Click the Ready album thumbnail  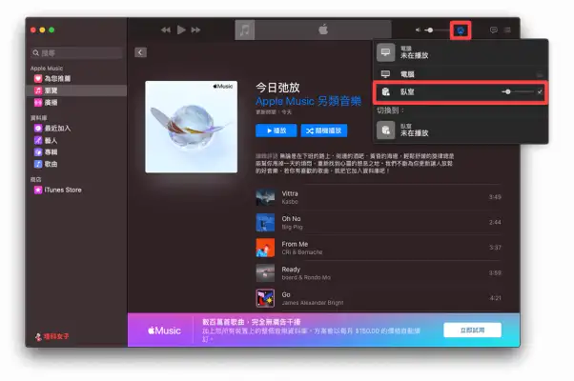[x=265, y=272]
